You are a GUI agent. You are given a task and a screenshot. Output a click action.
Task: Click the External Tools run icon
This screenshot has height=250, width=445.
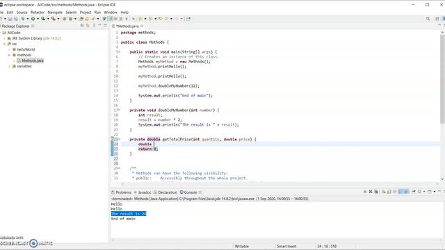point(54,19)
